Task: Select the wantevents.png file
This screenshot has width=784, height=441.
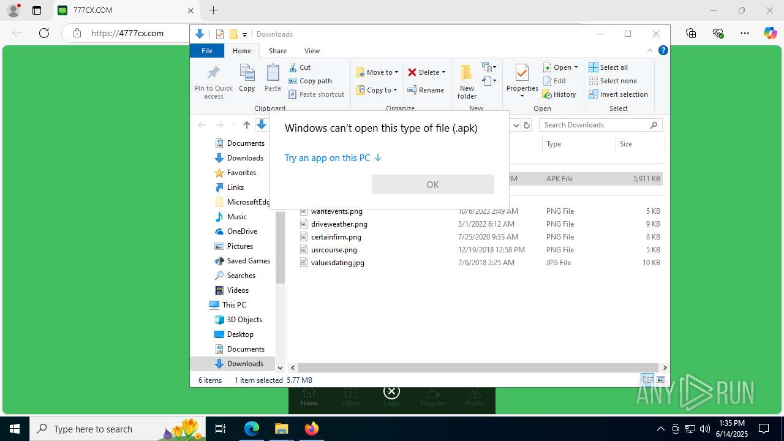Action: tap(336, 211)
